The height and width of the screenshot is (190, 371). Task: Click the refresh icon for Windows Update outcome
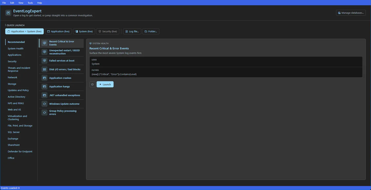pos(45,104)
